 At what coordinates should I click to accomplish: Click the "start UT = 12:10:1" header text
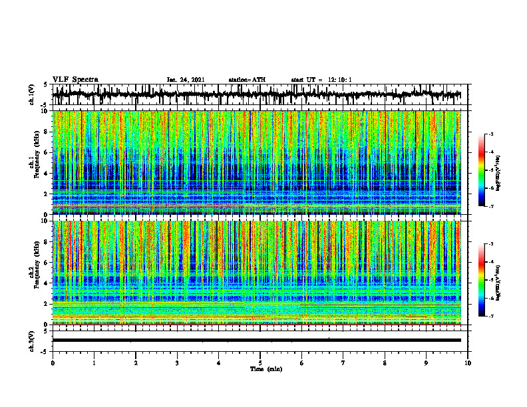coord(321,80)
